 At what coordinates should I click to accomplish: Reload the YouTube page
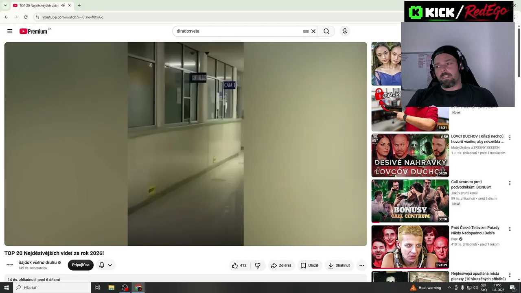(x=26, y=17)
